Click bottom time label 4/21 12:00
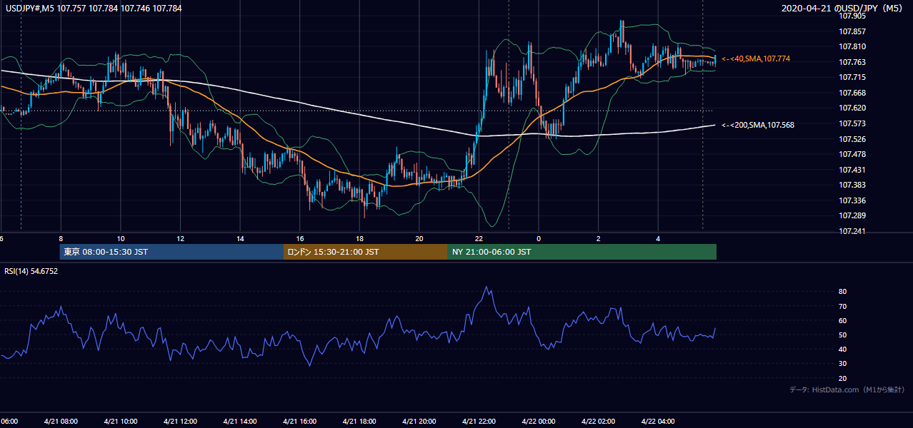Viewport: 913px width, 428px height. coord(180,422)
